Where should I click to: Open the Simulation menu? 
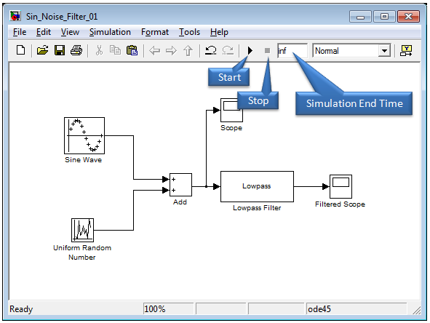[110, 32]
